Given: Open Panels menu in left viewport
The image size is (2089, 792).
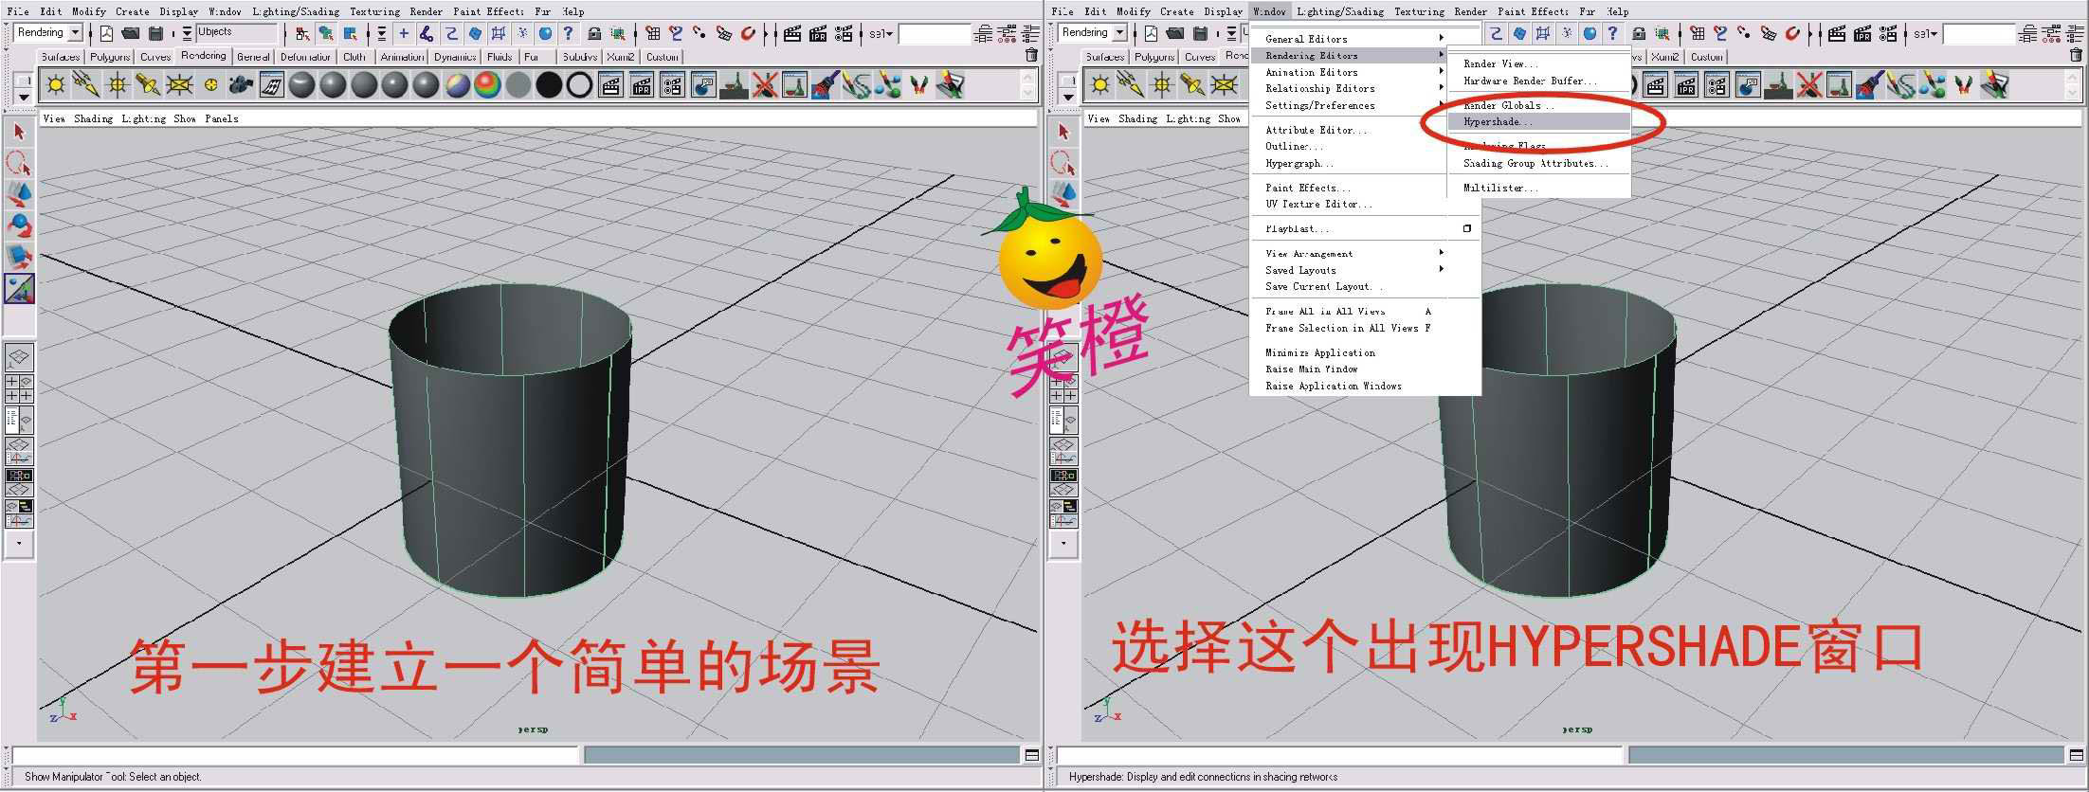Looking at the screenshot, I should tap(222, 118).
